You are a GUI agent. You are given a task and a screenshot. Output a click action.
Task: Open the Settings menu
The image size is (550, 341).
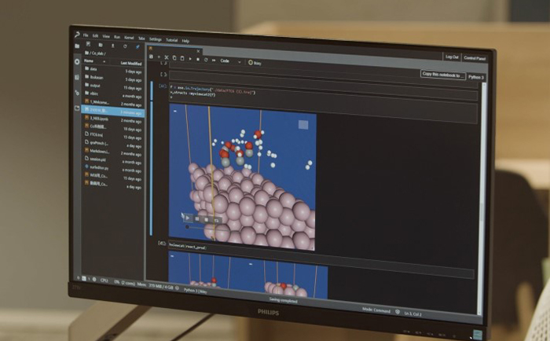pos(156,39)
